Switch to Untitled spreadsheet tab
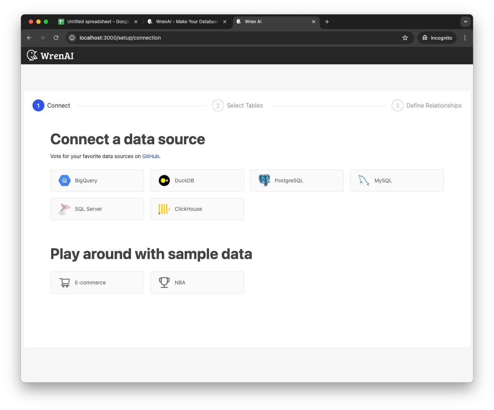The height and width of the screenshot is (410, 494). click(x=98, y=22)
